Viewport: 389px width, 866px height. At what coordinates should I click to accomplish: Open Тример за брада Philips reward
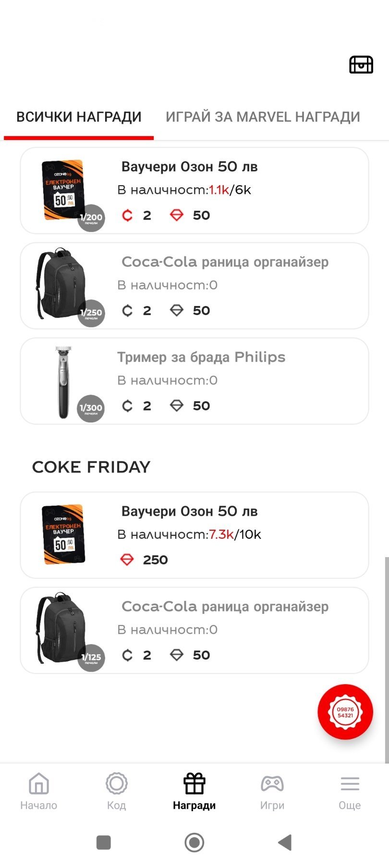pos(240,381)
